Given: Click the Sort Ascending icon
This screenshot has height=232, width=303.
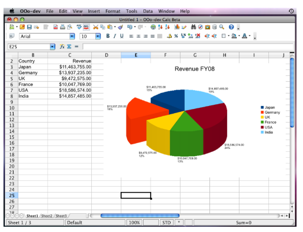Looking at the screenshot, I should [x=160, y=27].
